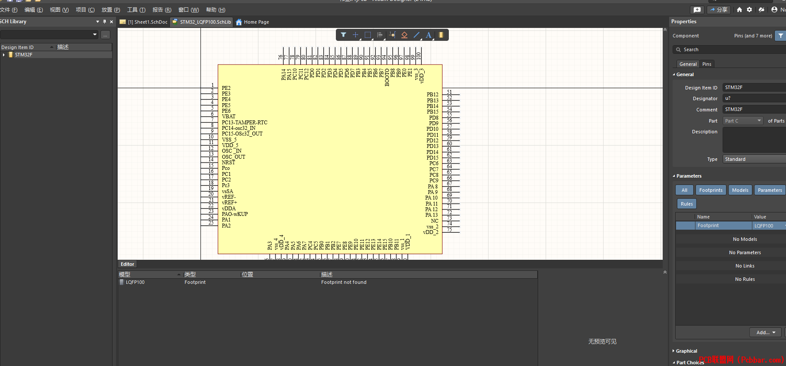
Task: Click the disconnected cloud status icon
Action: (x=761, y=9)
